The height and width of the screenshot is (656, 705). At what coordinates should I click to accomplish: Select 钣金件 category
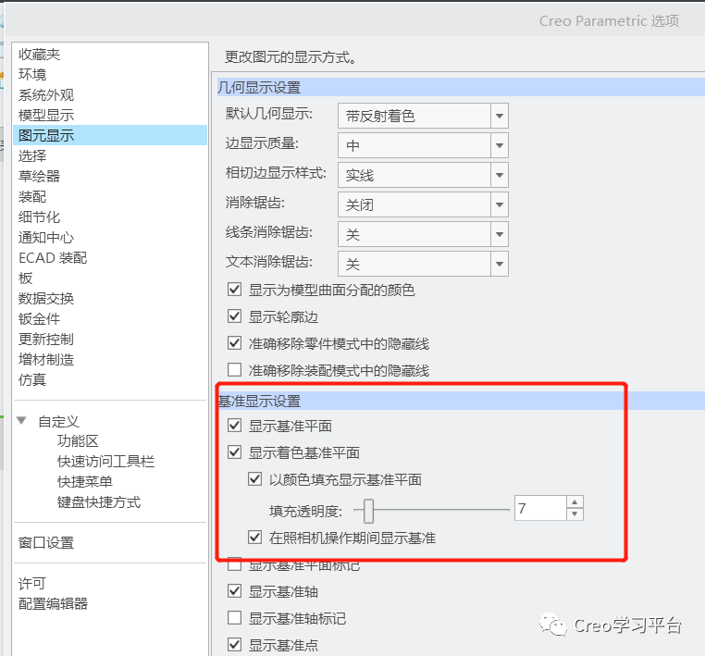pos(39,319)
